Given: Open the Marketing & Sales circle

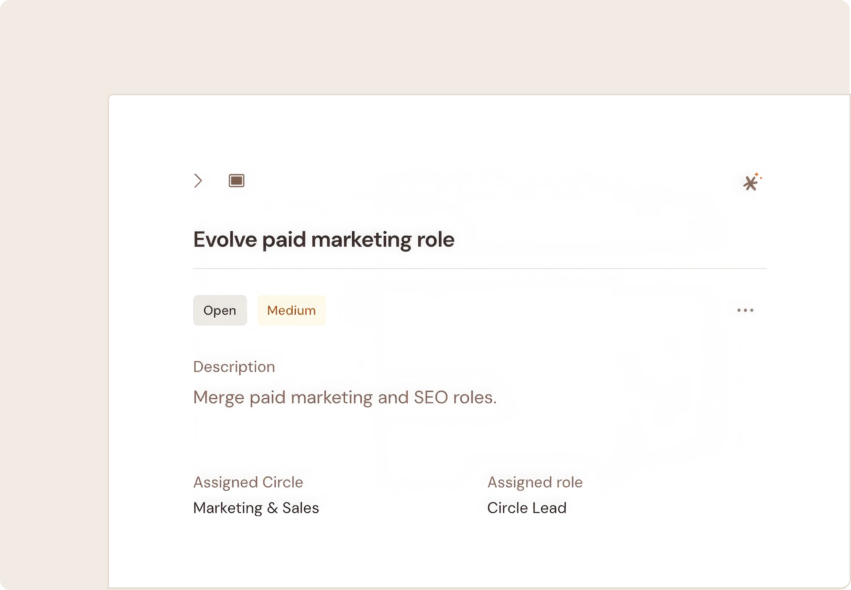Looking at the screenshot, I should click(256, 508).
